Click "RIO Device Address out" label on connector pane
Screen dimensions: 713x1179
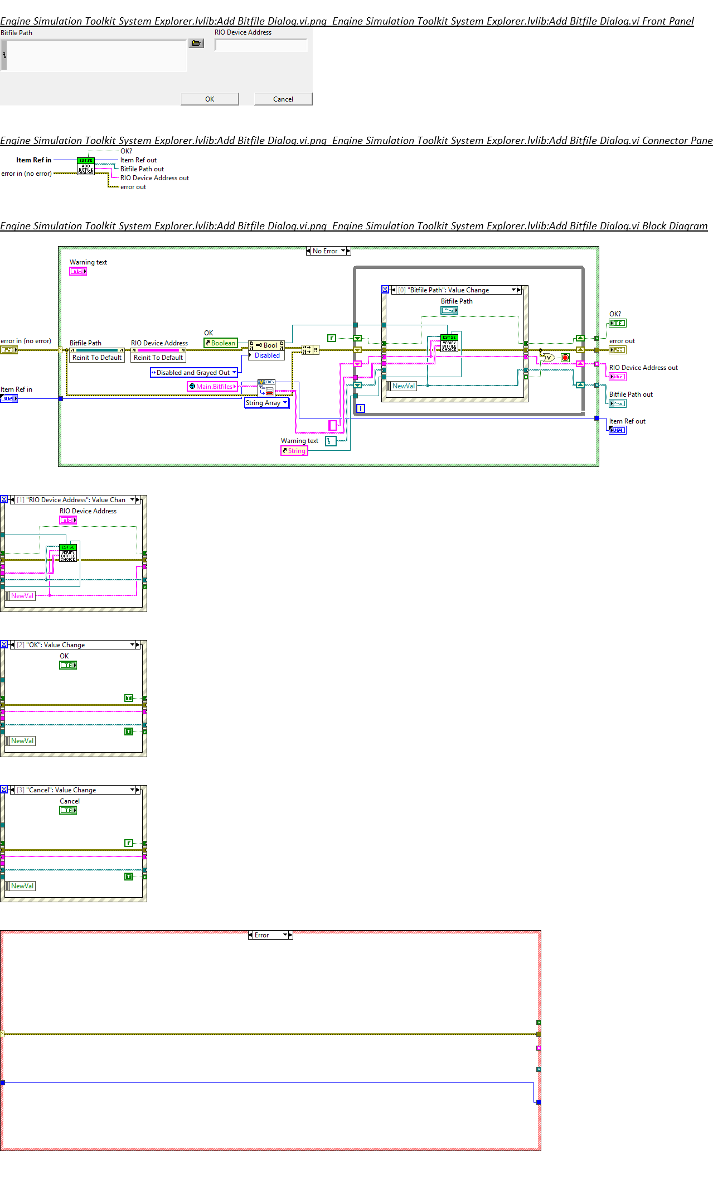154,178
